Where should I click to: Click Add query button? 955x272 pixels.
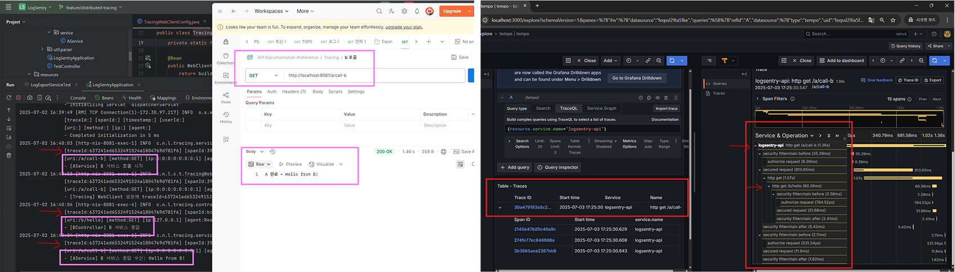[x=515, y=167]
